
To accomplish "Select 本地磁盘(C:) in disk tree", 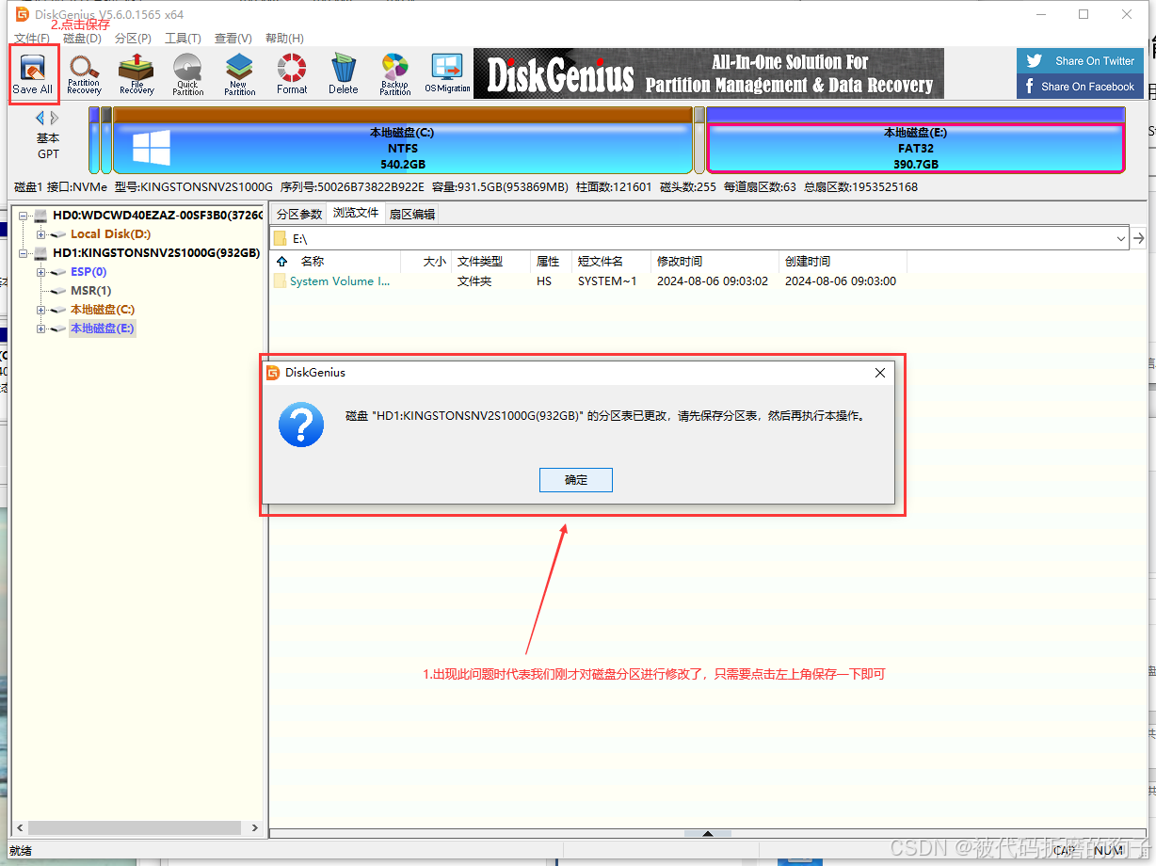I will point(102,310).
